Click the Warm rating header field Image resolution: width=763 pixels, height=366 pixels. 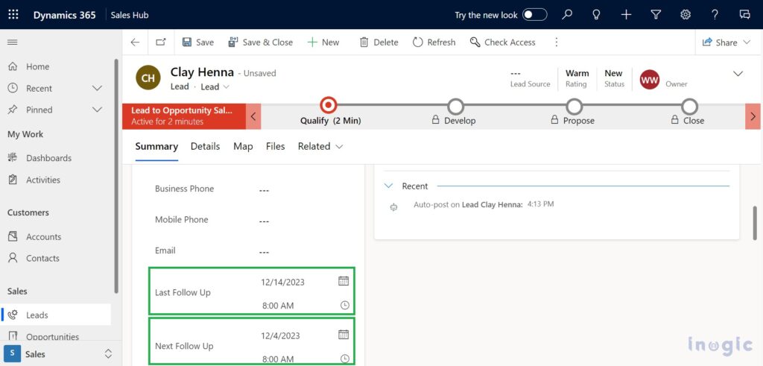click(x=577, y=78)
